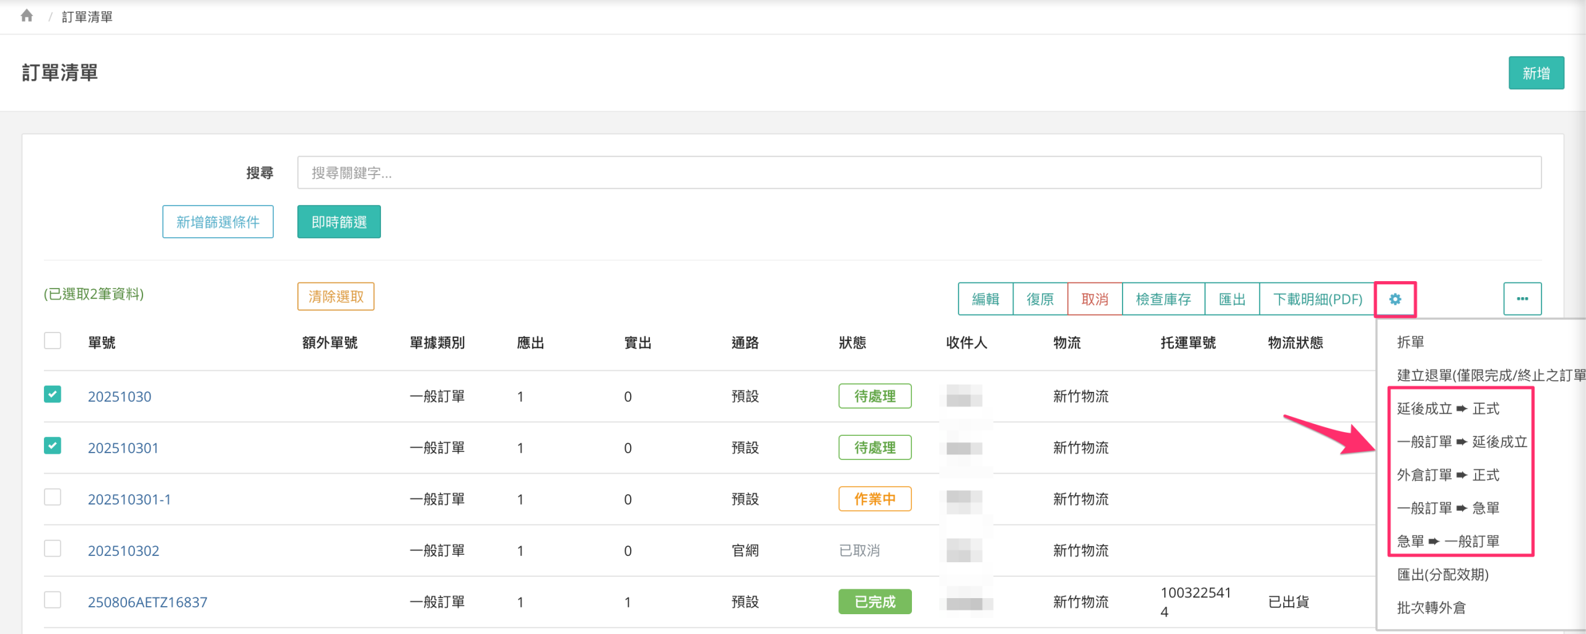Uncheck order 202510301 checkbox
Viewport: 1586px width, 634px height.
(53, 446)
